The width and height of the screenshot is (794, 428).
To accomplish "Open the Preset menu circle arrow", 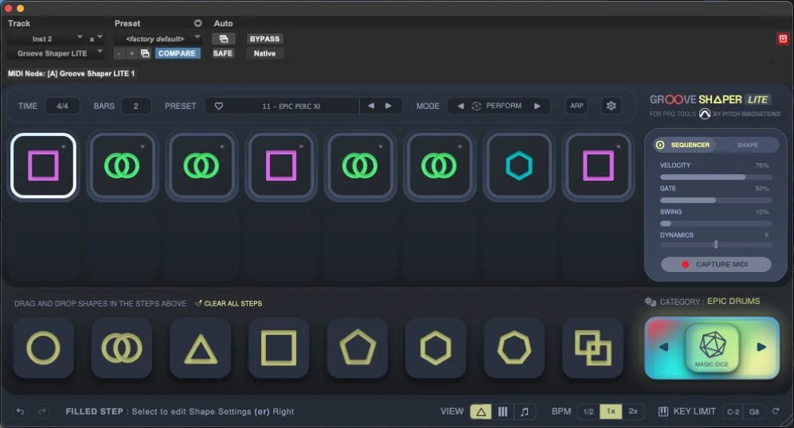I will (198, 23).
